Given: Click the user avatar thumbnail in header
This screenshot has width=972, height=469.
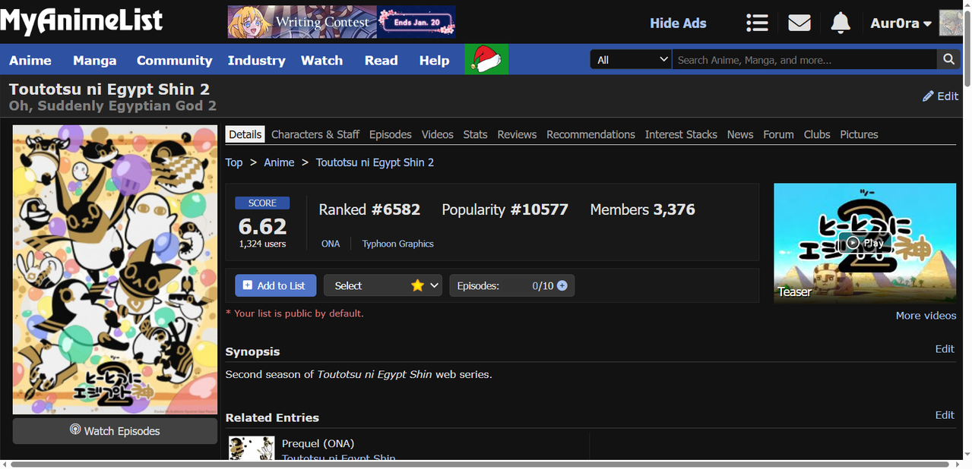Looking at the screenshot, I should [x=951, y=23].
